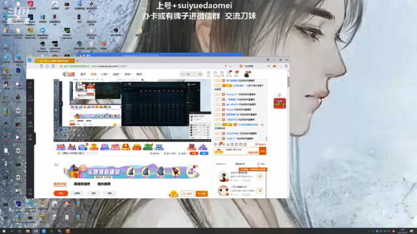417x234 pixels.
Task: Open File Explorer from the taskbar
Action: pyautogui.click(x=27, y=231)
